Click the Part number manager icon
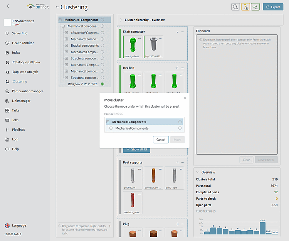Viewport: 289px width, 241px height. [7, 91]
